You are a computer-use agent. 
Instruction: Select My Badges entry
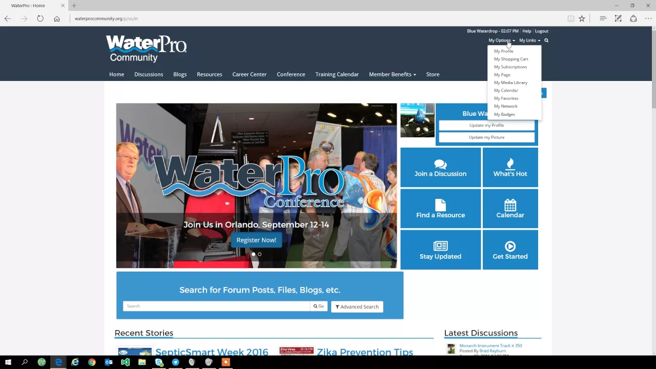504,114
